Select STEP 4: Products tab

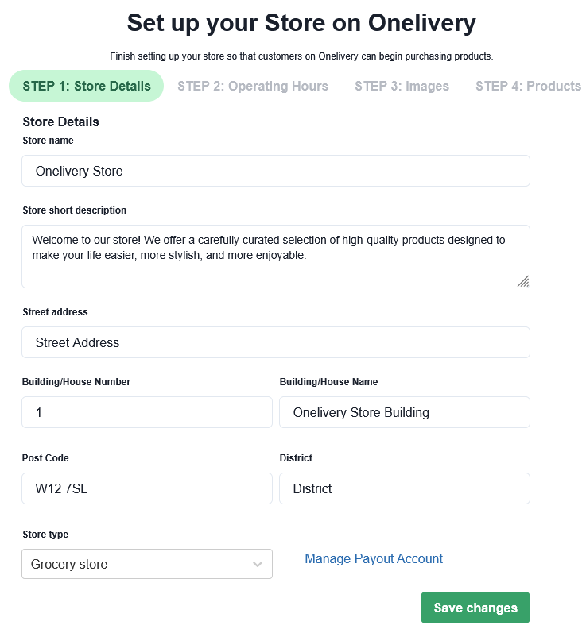coord(528,86)
